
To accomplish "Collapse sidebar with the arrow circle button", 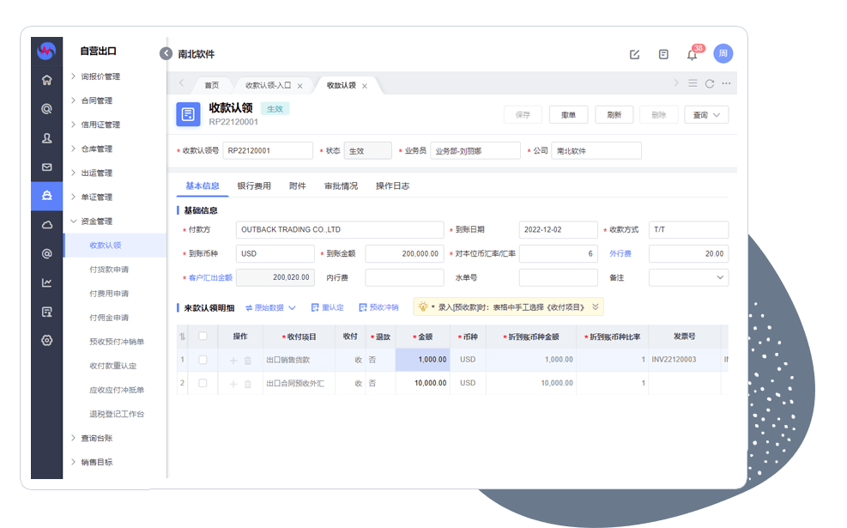I will pyautogui.click(x=166, y=53).
